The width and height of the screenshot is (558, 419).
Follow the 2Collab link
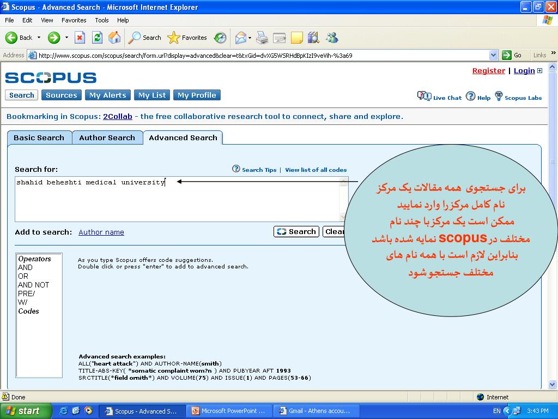(x=118, y=117)
